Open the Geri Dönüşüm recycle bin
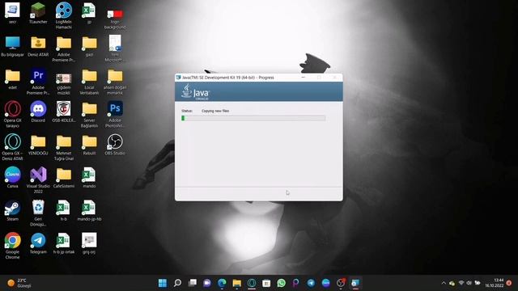 tap(38, 213)
